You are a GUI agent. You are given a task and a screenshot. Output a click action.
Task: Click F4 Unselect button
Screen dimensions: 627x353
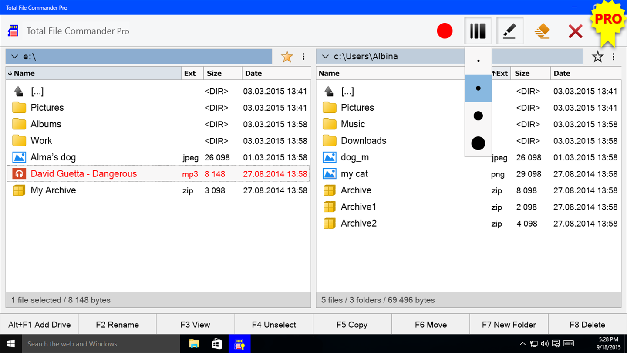[x=274, y=325]
